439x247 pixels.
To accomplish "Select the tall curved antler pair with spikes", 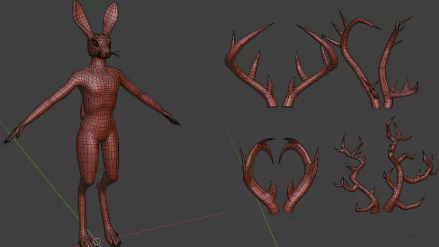I will (x=370, y=60).
